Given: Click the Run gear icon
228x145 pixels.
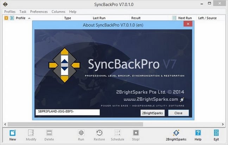Looking at the screenshot, I should 81,133.
